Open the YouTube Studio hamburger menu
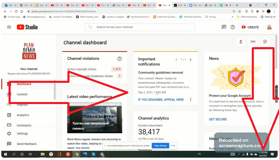 [9, 27]
